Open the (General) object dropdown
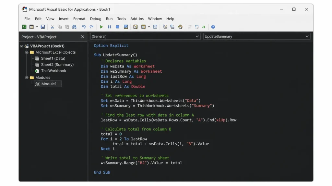332x186 pixels. click(x=145, y=36)
